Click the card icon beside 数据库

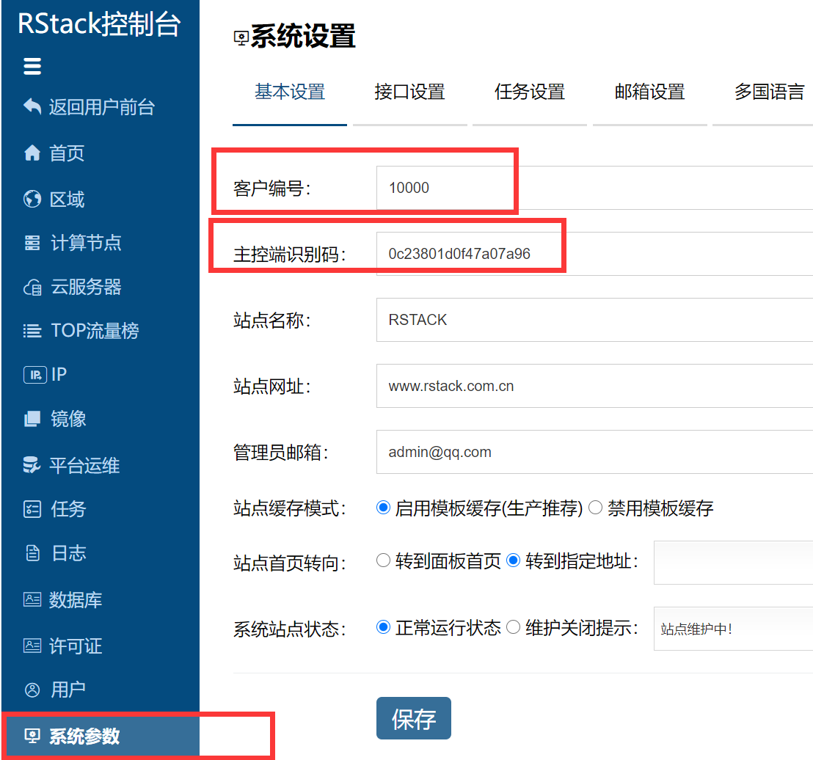[32, 600]
